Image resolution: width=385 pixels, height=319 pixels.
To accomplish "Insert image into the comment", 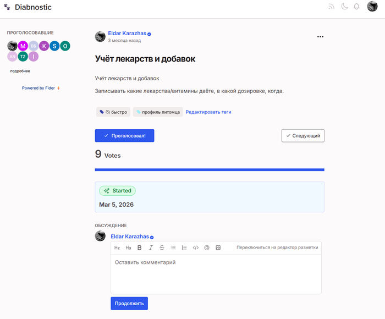I will (x=218, y=248).
